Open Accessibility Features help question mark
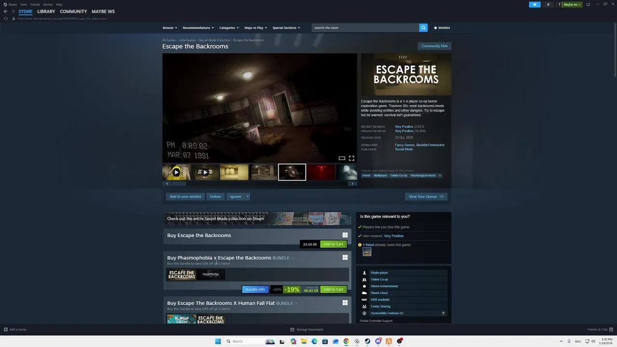617x347 pixels. 443,313
